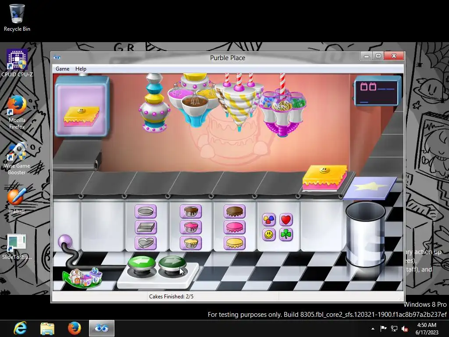
Task: Choose the chocolate batter bowl button
Action: coord(191,212)
